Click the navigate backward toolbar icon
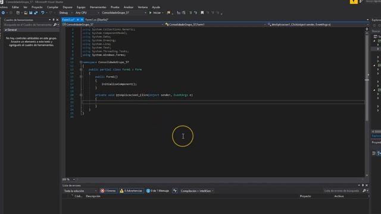This screenshot has height=214, width=381. [x=3, y=12]
